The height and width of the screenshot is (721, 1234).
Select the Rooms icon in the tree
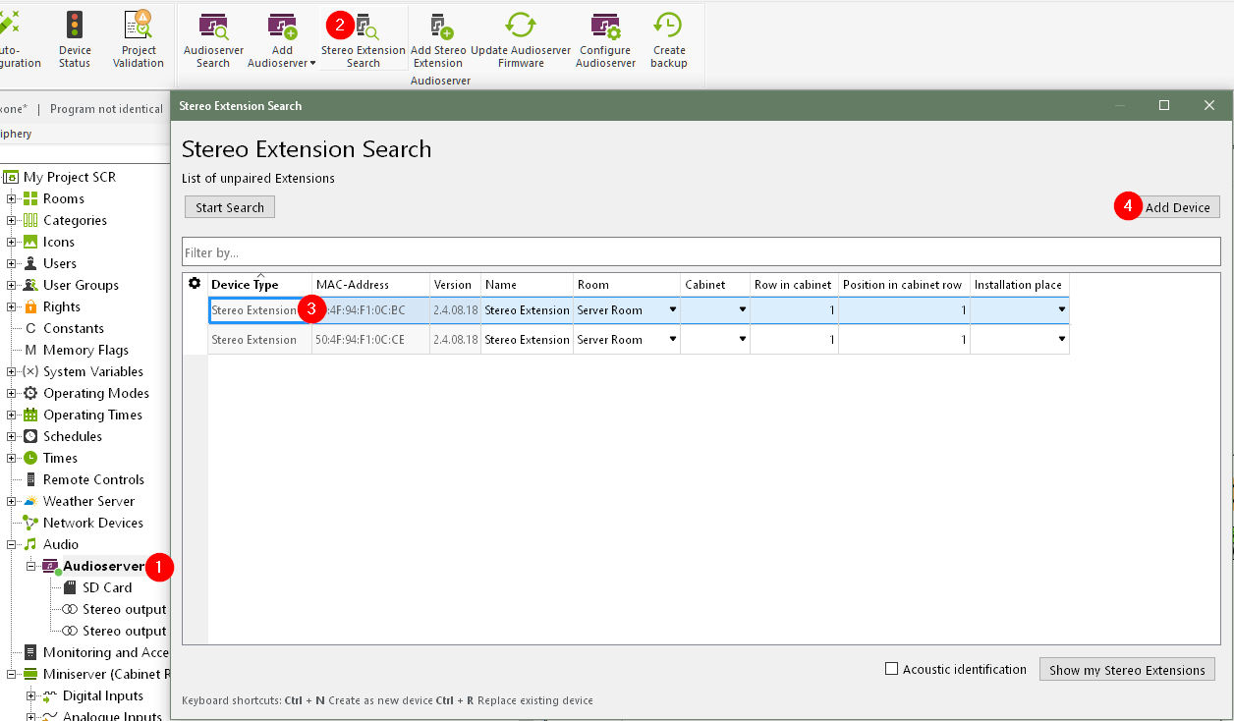[x=30, y=198]
